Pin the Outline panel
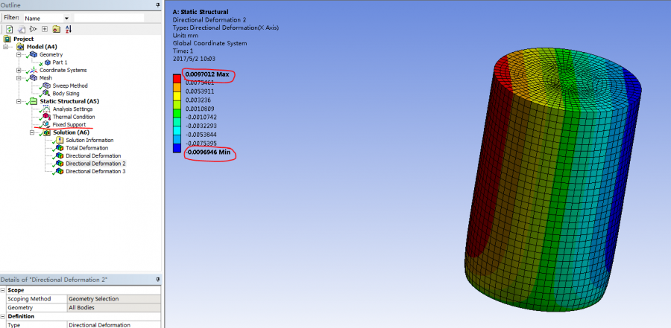 click(x=158, y=5)
